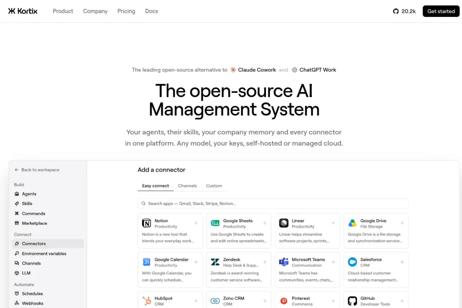Click the Skills sidebar icon
This screenshot has height=308, width=462.
click(x=17, y=204)
